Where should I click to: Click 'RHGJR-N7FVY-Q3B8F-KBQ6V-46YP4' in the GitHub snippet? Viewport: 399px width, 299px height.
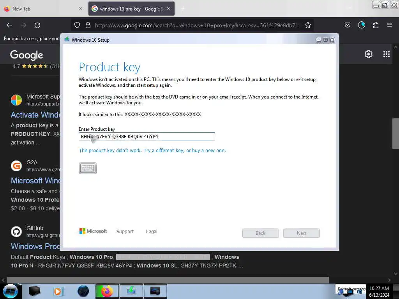(x=85, y=266)
